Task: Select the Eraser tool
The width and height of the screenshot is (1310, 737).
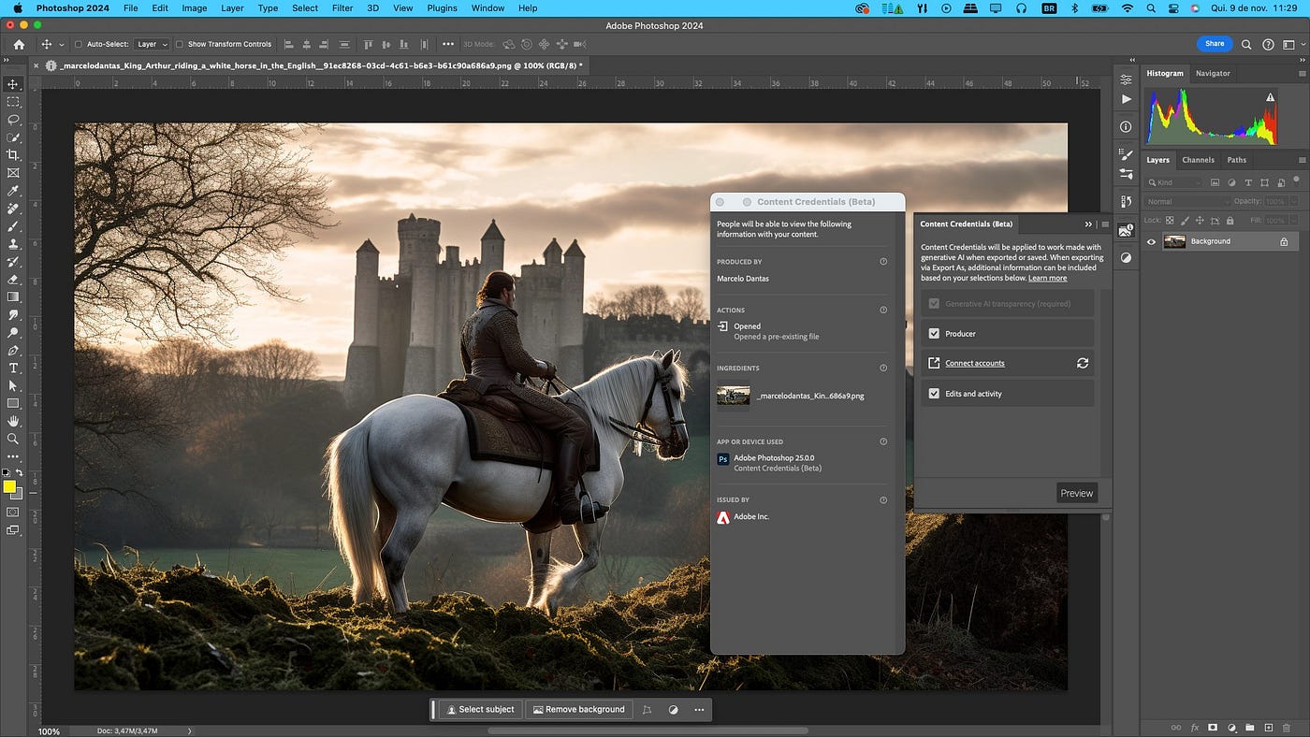Action: click(13, 280)
